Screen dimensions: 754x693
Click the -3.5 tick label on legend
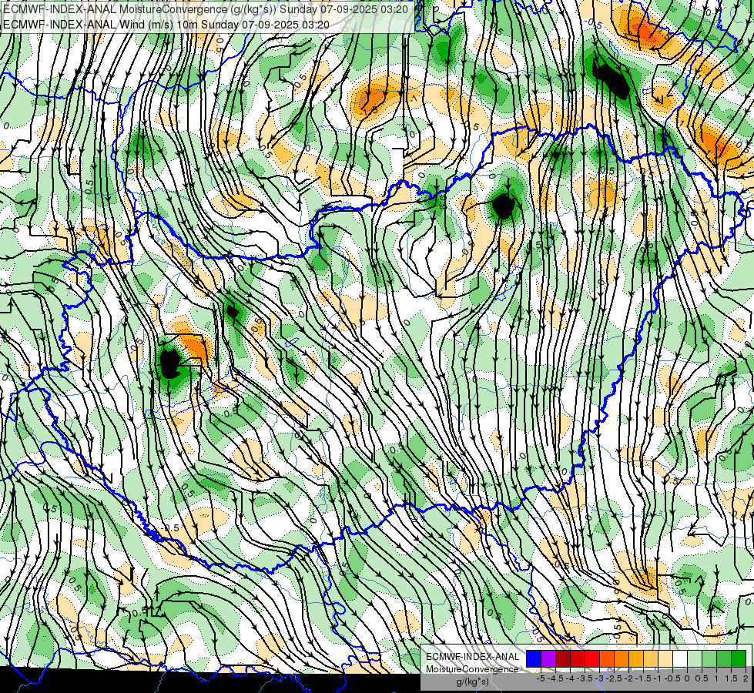(585, 678)
